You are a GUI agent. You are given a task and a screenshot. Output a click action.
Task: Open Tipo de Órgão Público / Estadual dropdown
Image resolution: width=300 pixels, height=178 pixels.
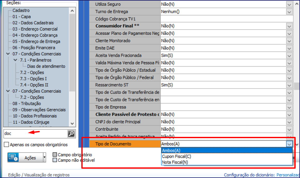click(x=289, y=70)
